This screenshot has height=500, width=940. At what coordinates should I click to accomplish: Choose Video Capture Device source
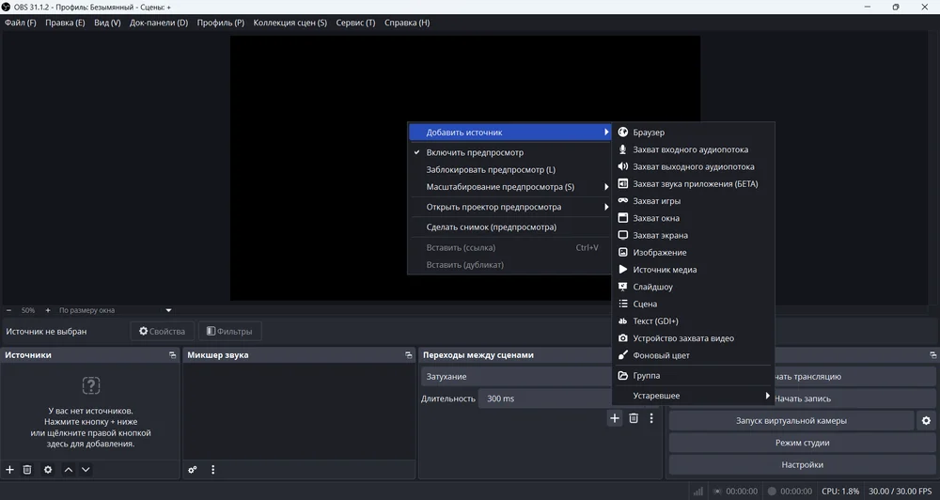(x=682, y=338)
